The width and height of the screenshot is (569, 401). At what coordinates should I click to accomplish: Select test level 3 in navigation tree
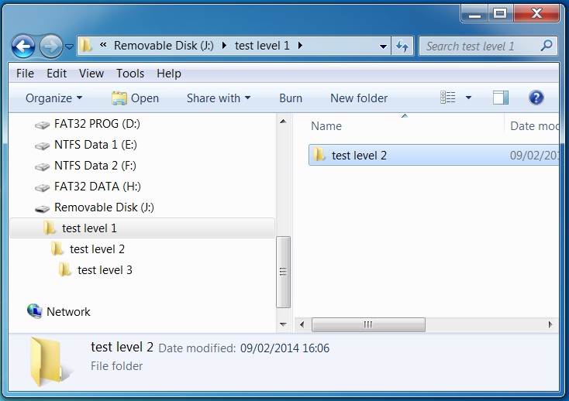105,270
